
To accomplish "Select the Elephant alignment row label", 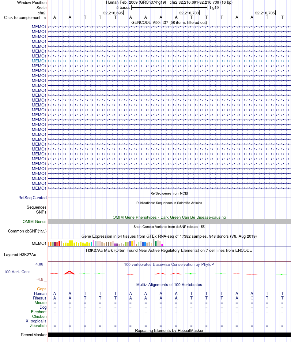I will (39, 312).
